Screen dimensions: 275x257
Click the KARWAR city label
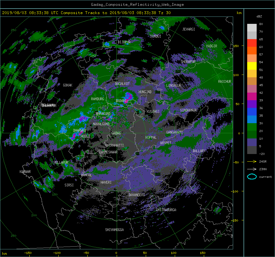25,171
